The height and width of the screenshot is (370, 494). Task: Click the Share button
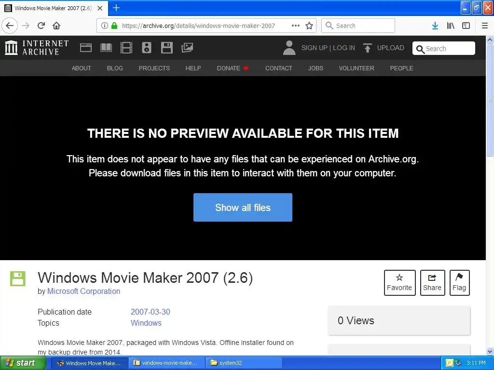pyautogui.click(x=432, y=282)
